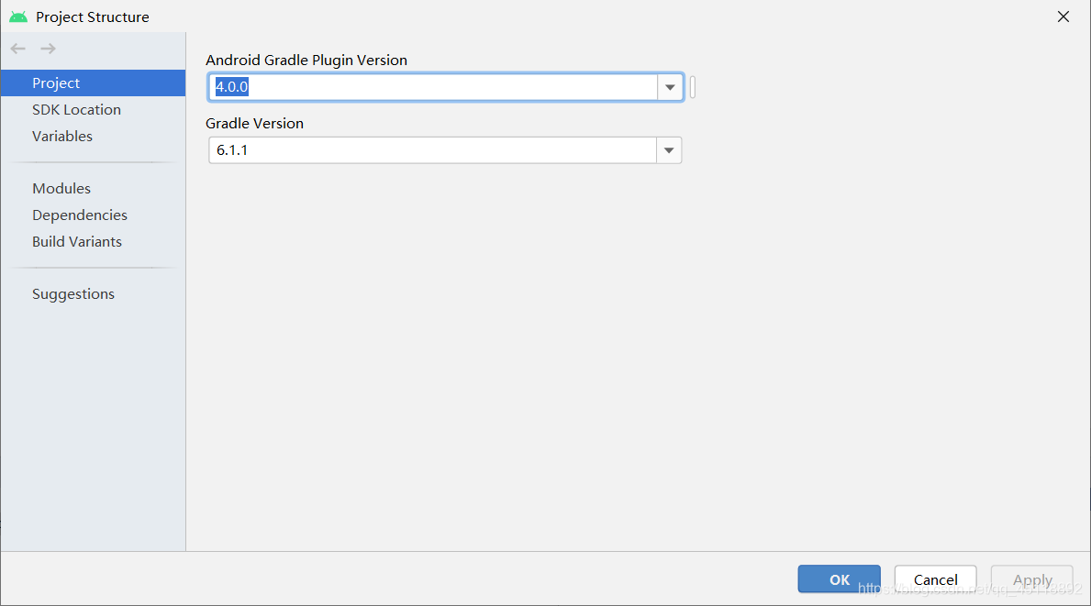Select SDK Location in the sidebar
1091x606 pixels.
coord(76,109)
